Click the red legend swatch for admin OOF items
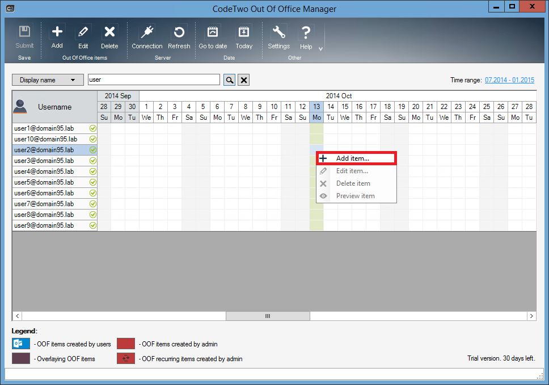The image size is (549, 385). 126,344
